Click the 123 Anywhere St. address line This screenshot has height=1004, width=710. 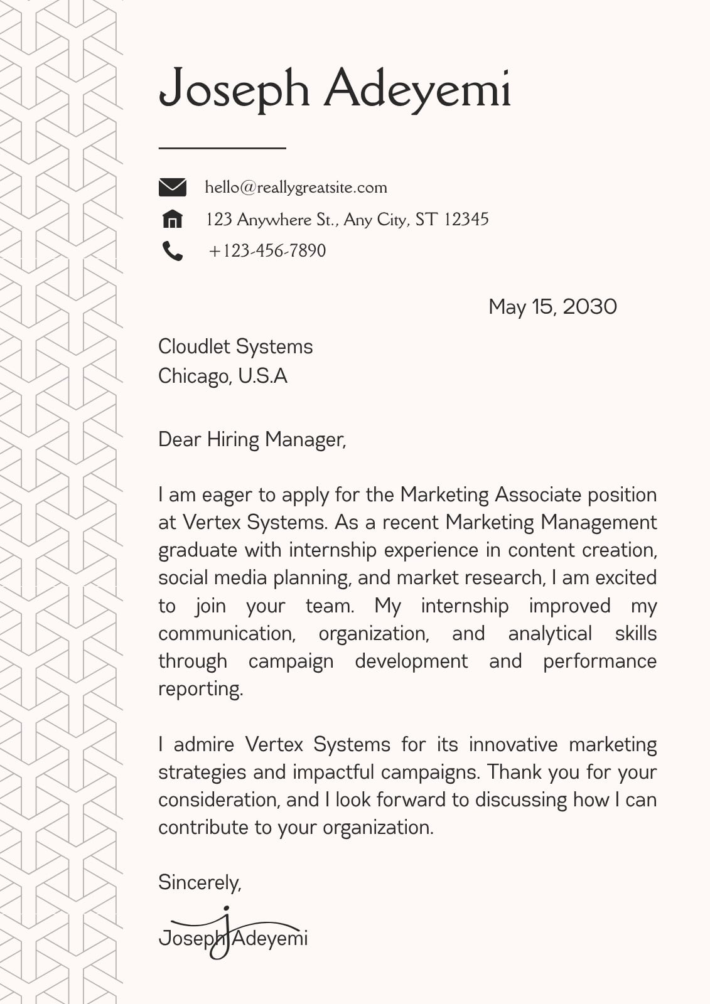pos(347,220)
